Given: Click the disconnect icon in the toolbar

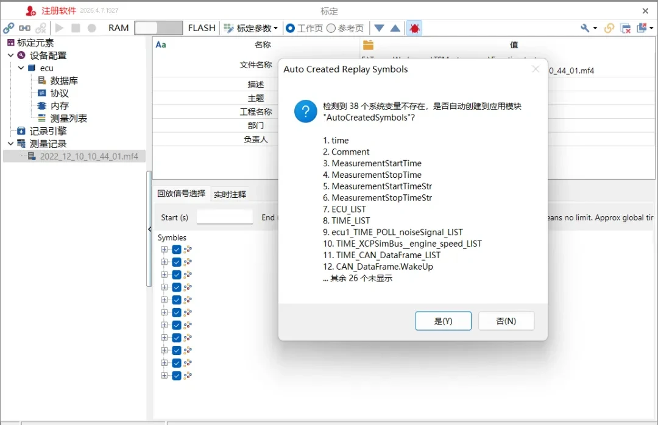Looking at the screenshot, I should (41, 27).
